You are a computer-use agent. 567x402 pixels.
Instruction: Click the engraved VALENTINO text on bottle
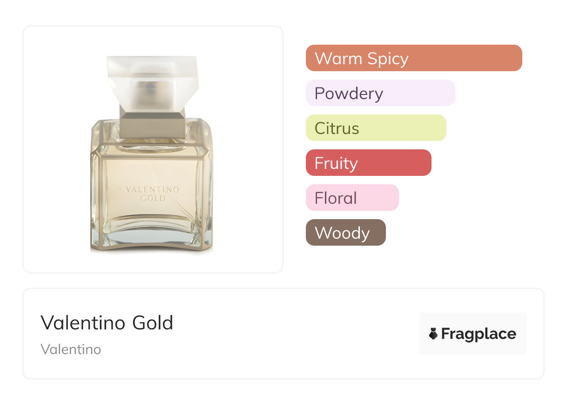tap(152, 190)
